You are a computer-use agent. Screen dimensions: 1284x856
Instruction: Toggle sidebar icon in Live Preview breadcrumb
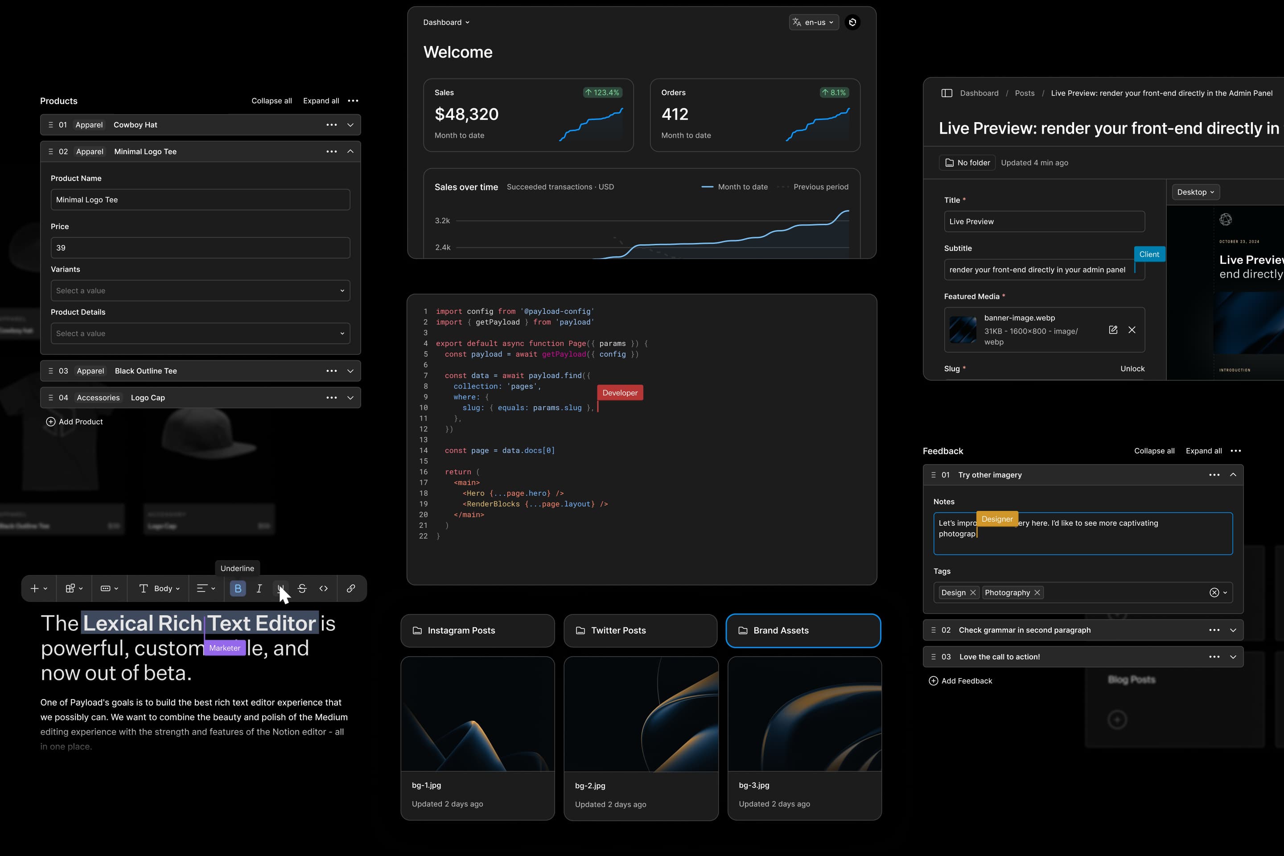pyautogui.click(x=947, y=93)
